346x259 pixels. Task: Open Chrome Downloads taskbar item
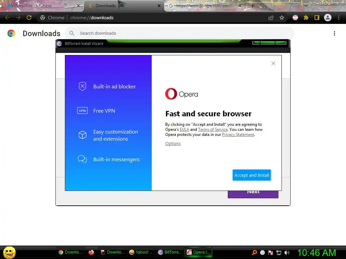pos(70,252)
